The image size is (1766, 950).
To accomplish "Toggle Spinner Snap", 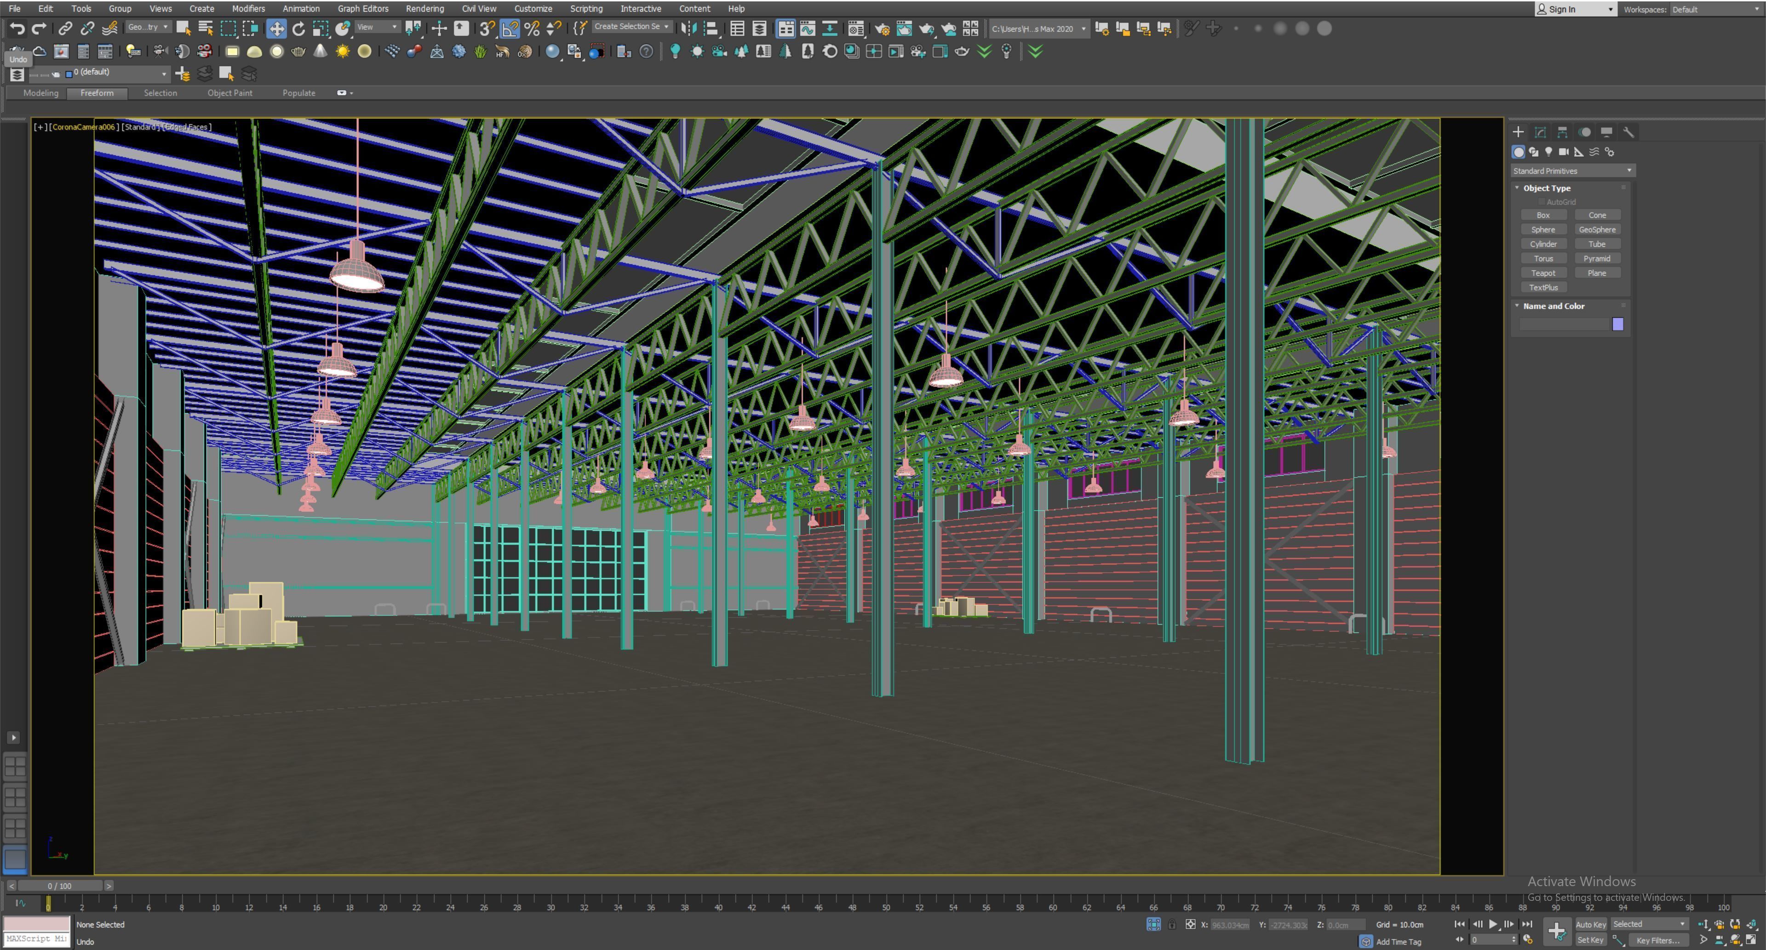I will 554,28.
